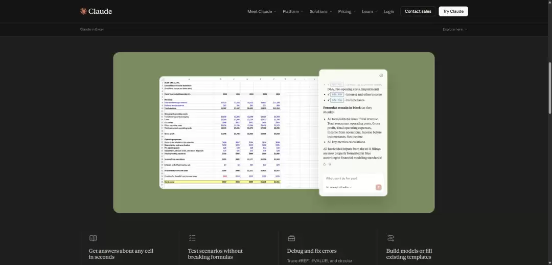Open the 'Explore here' expander

455,29
